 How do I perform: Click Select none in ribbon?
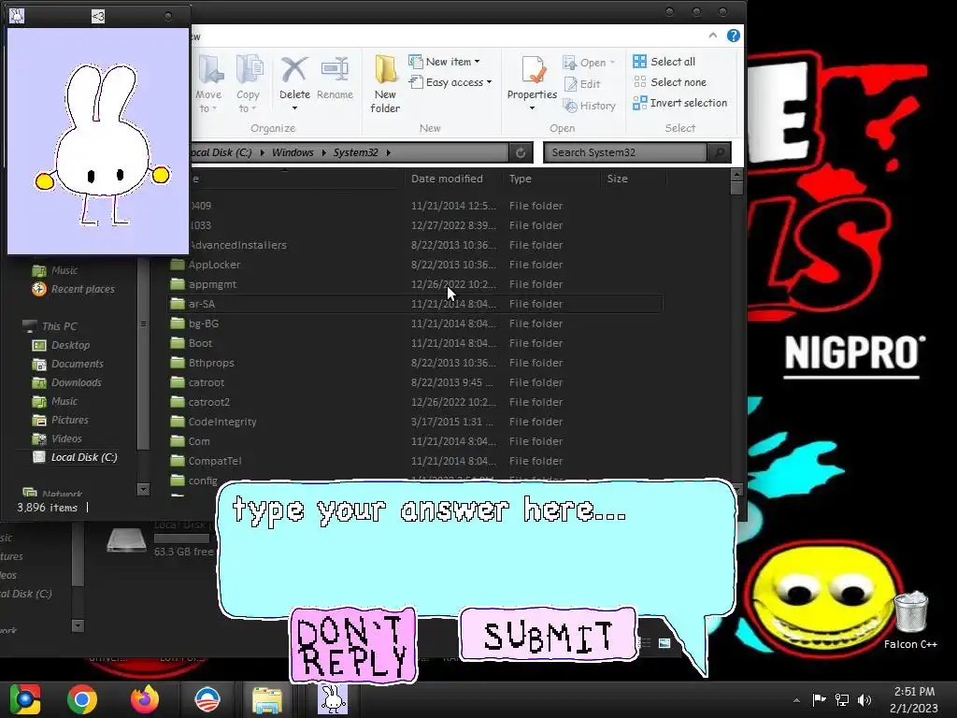(670, 82)
